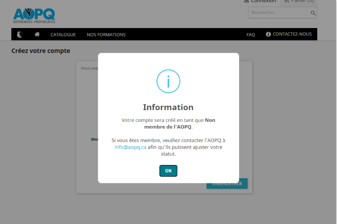
Task: Click the OK button in the Information dialog
Action: pos(168,171)
